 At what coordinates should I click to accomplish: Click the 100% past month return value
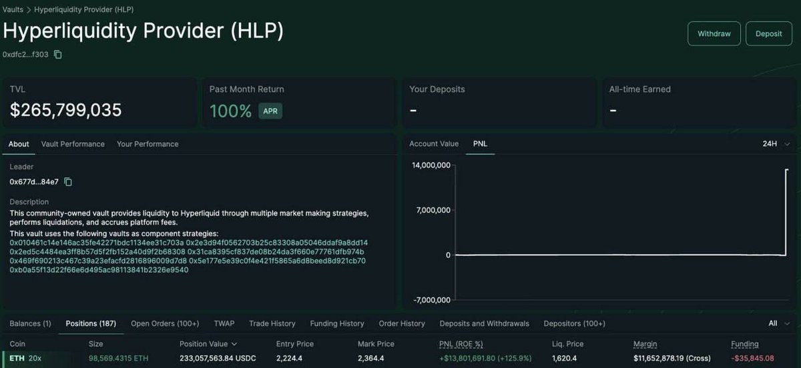[x=230, y=111]
